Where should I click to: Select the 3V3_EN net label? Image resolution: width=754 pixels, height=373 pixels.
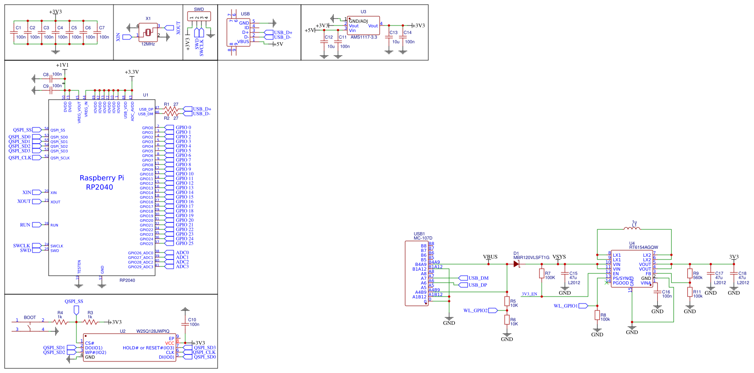[x=529, y=294]
